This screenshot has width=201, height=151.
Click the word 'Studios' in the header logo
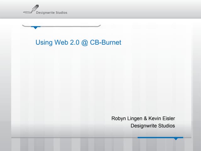(61, 13)
